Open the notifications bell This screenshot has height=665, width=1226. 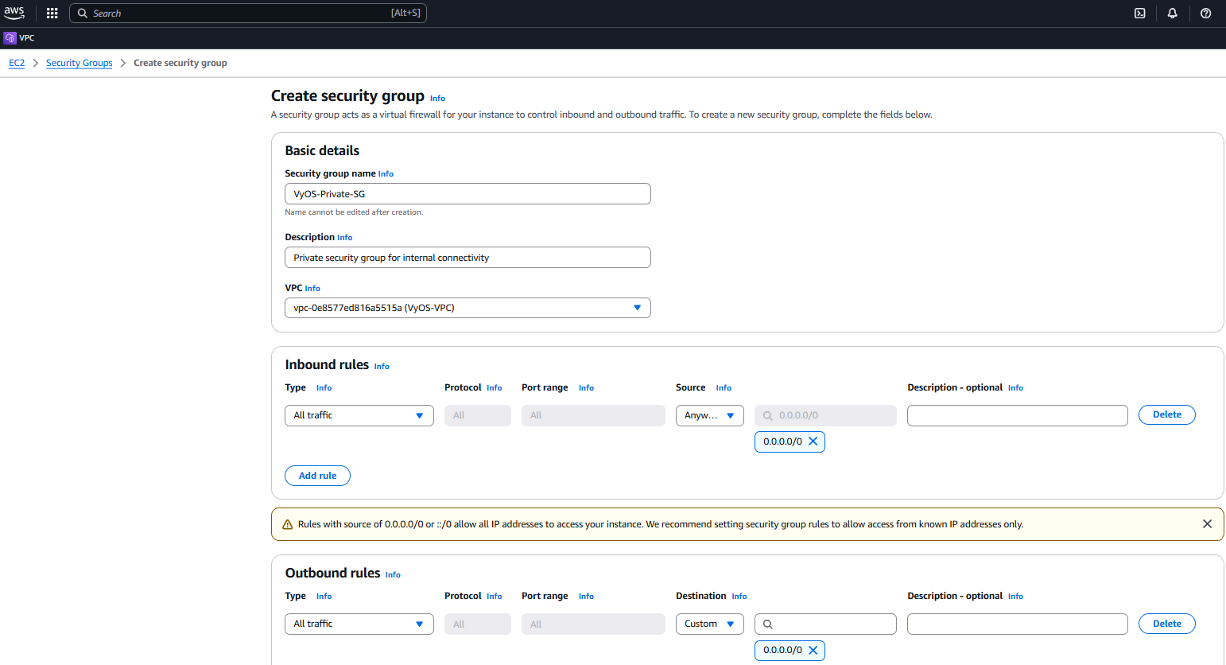(x=1172, y=14)
